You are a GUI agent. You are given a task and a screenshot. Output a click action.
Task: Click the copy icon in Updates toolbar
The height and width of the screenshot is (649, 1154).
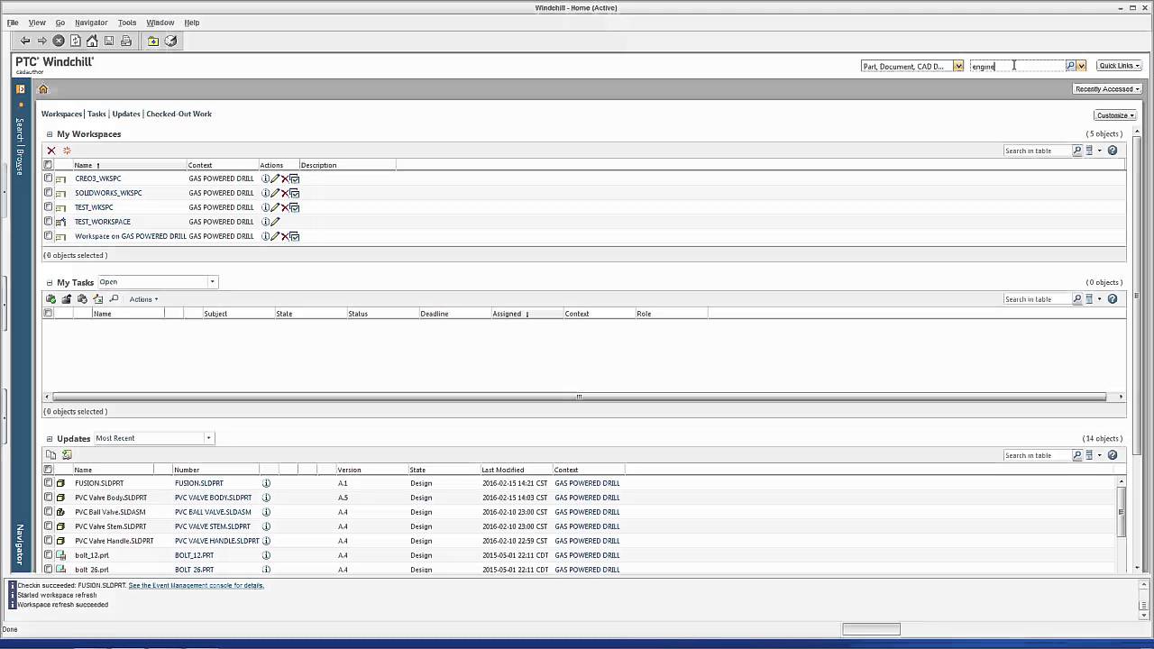pyautogui.click(x=51, y=455)
